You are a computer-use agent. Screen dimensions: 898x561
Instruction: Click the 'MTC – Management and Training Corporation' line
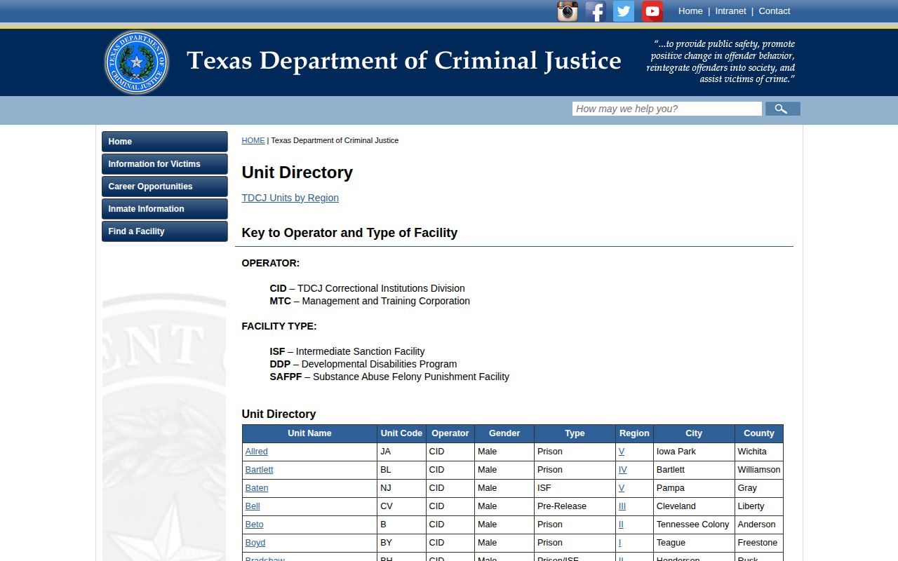click(370, 301)
